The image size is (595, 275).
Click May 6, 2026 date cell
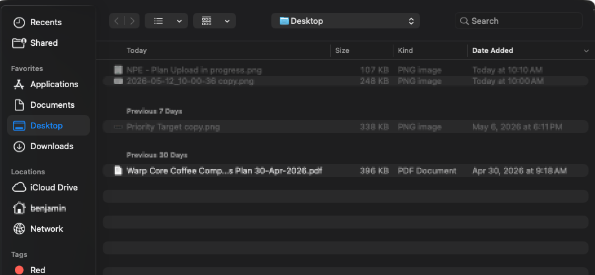click(517, 127)
